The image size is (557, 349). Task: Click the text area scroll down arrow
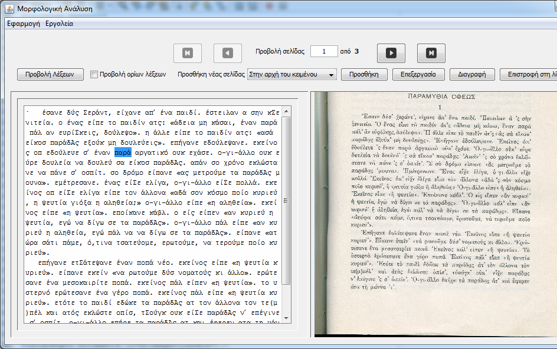(286, 318)
